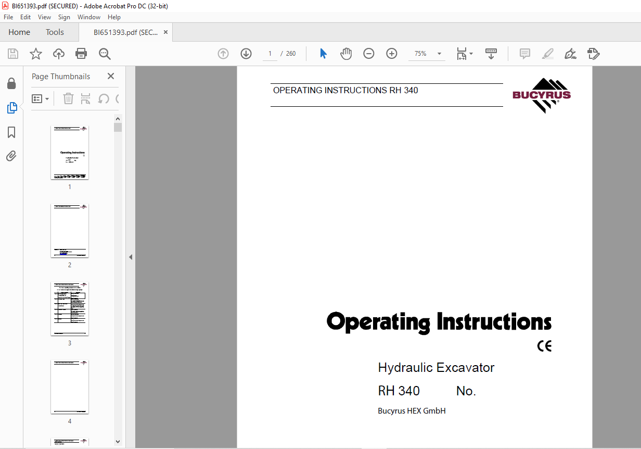This screenshot has width=641, height=449.
Task: Click the 75% zoom value field
Action: (x=420, y=54)
